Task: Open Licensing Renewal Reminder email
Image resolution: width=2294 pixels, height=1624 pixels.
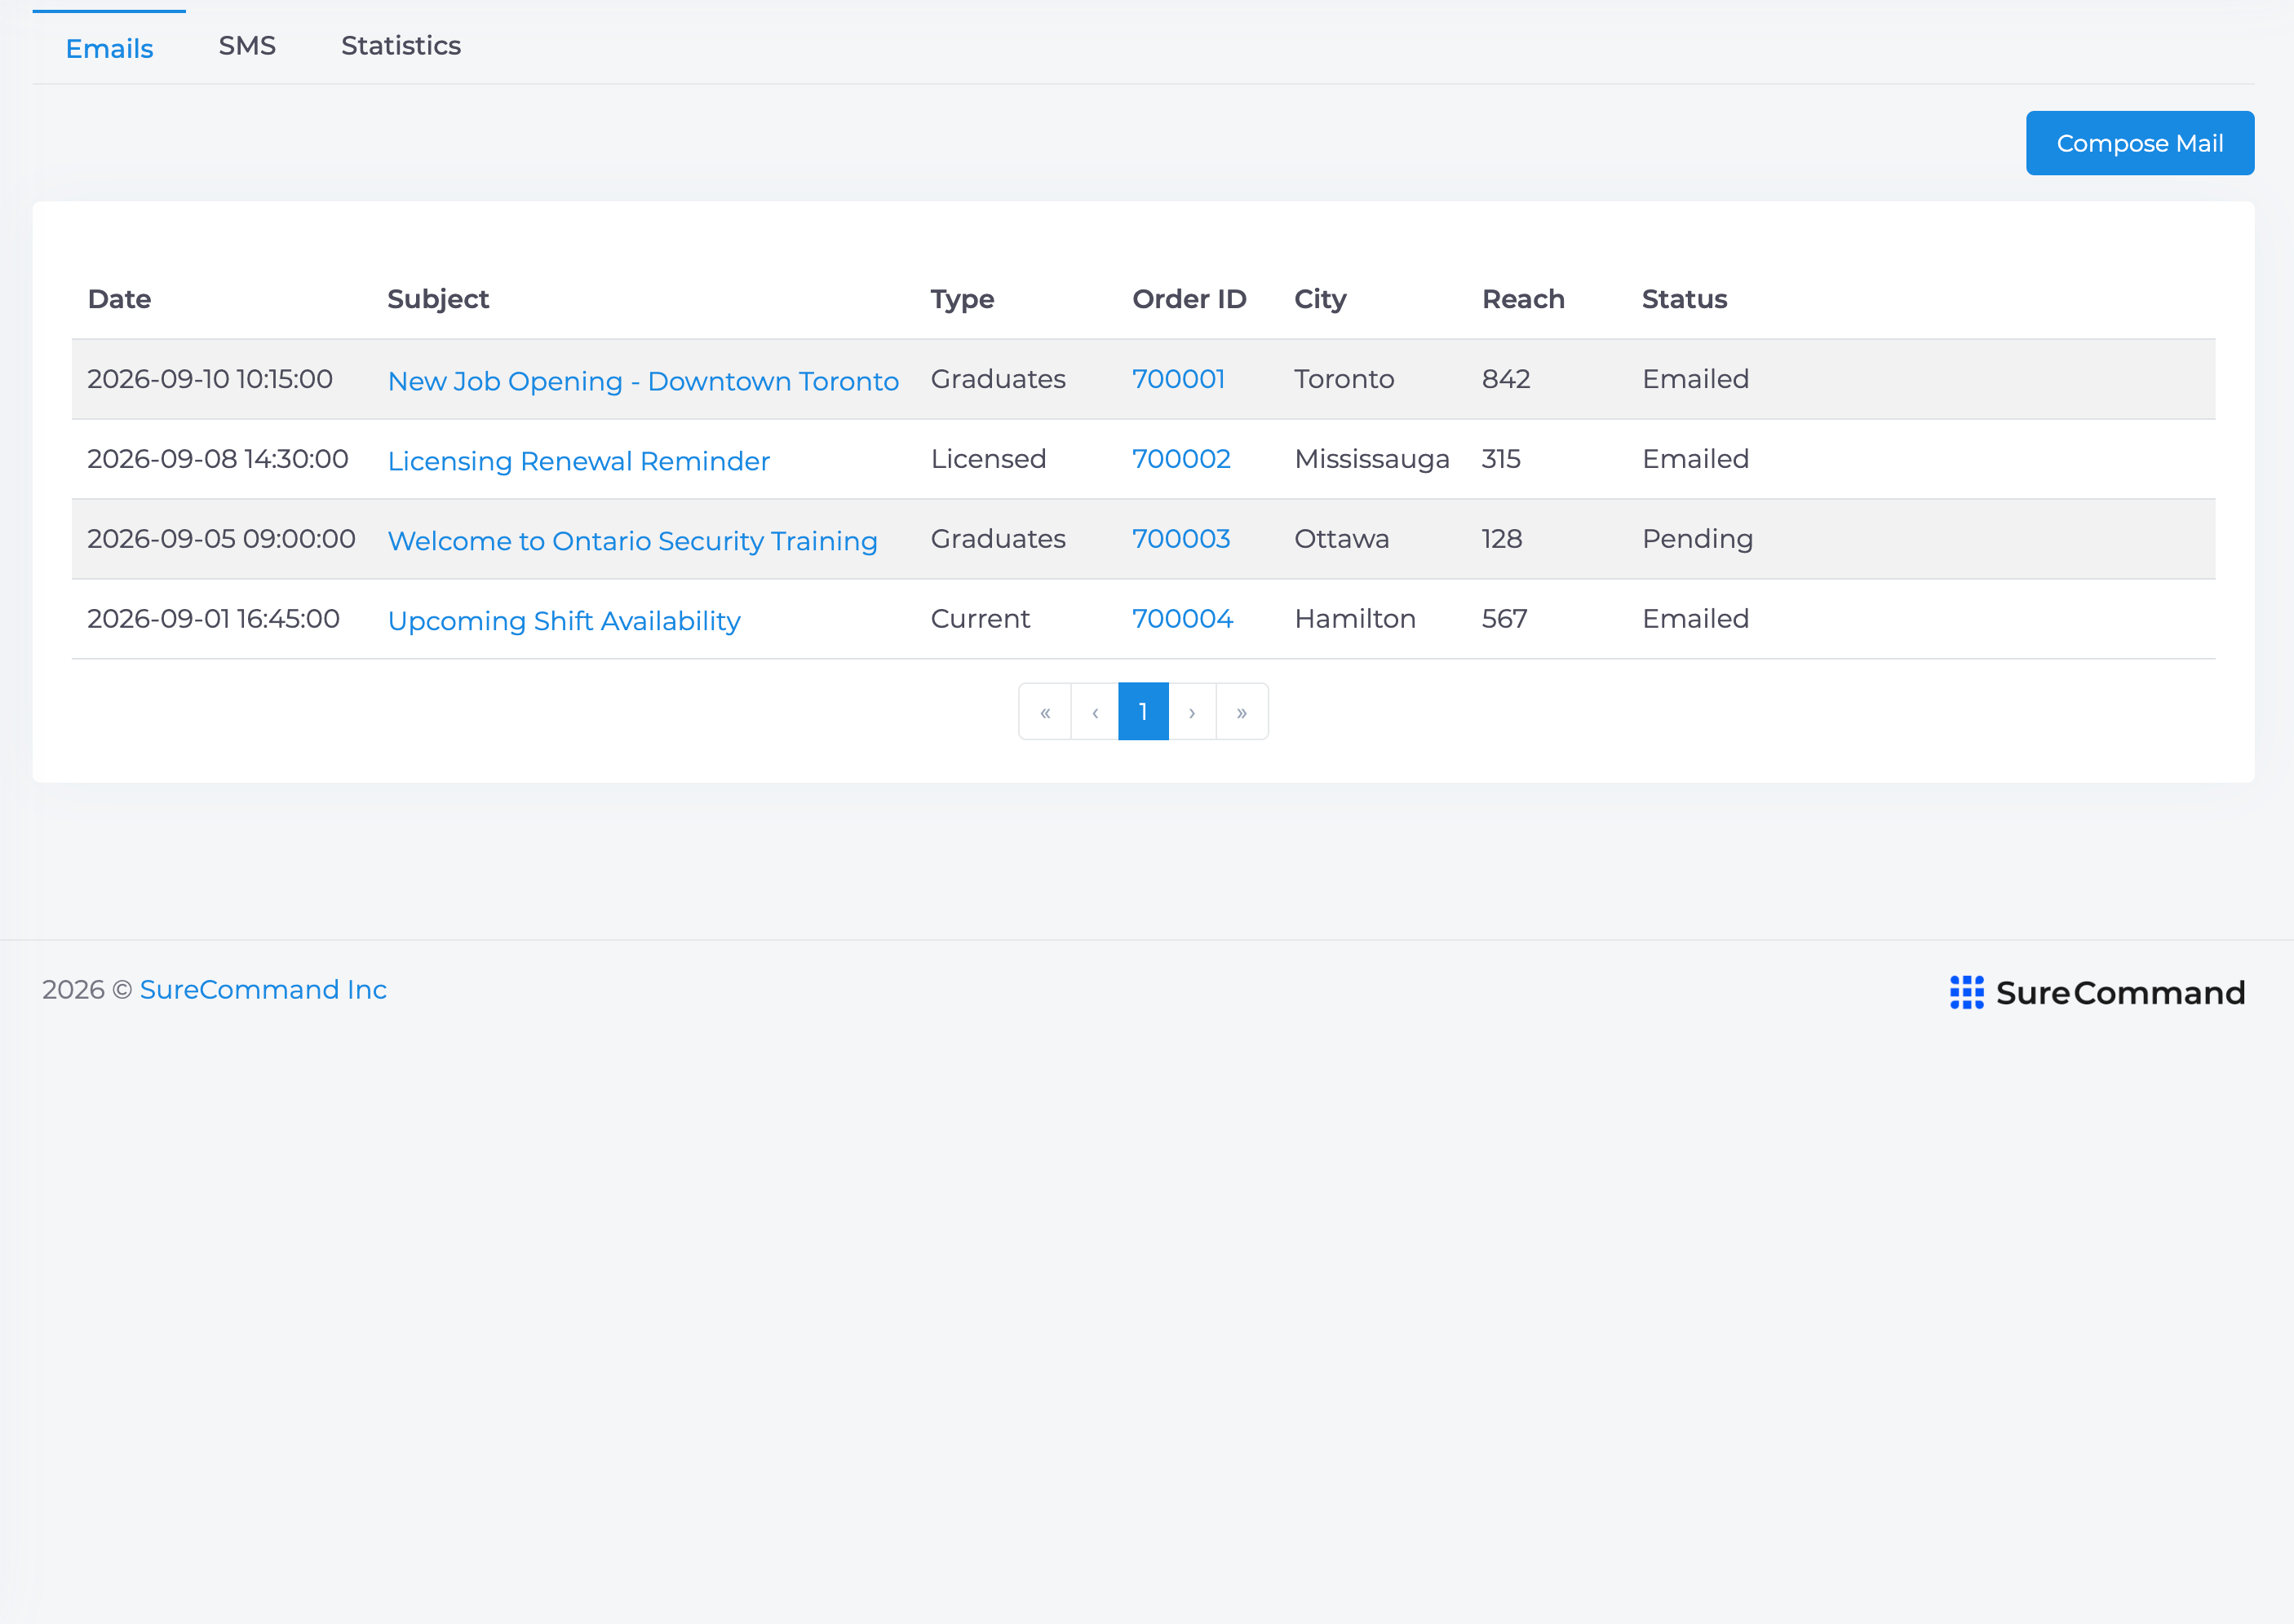Action: 578,461
